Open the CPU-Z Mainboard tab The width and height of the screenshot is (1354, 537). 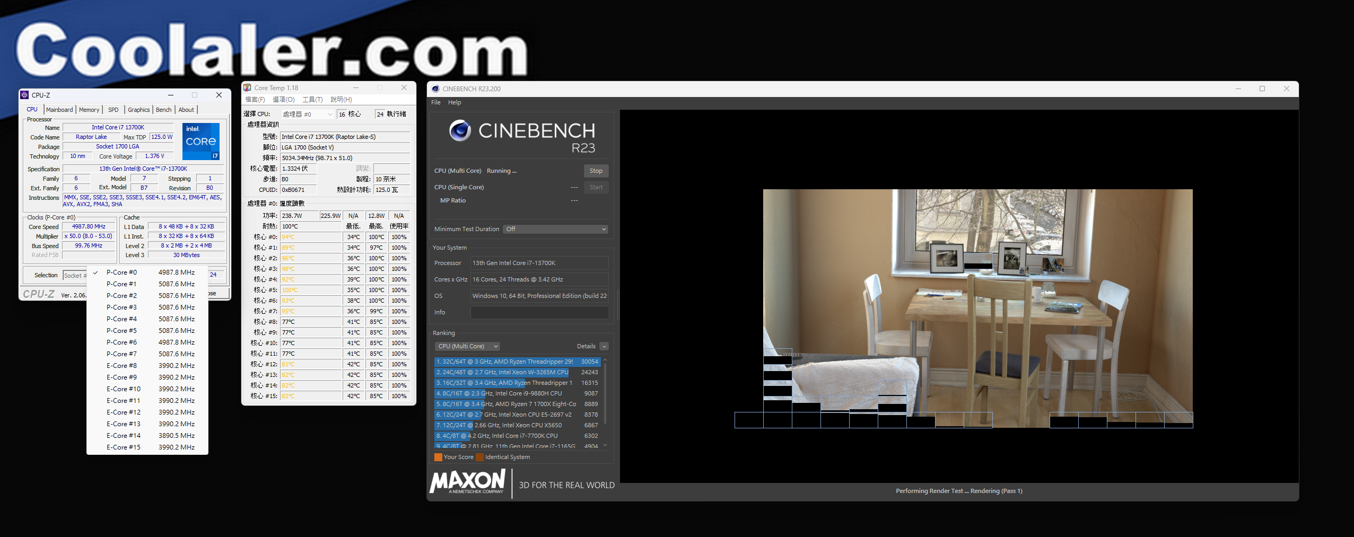pyautogui.click(x=59, y=110)
